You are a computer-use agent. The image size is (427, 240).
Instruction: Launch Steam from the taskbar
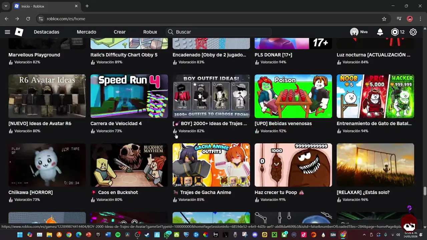click(147, 235)
